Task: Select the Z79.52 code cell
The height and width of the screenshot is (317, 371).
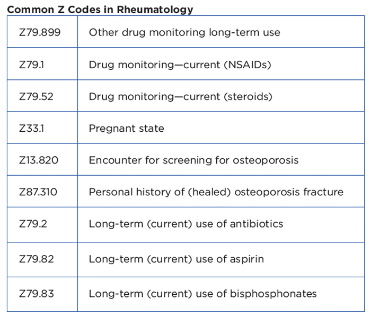Action: pos(36,96)
